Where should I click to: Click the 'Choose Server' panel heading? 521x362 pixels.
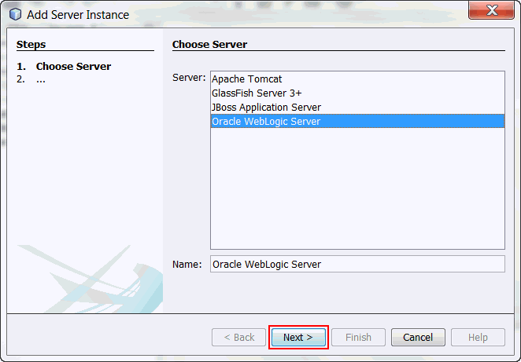tap(209, 45)
